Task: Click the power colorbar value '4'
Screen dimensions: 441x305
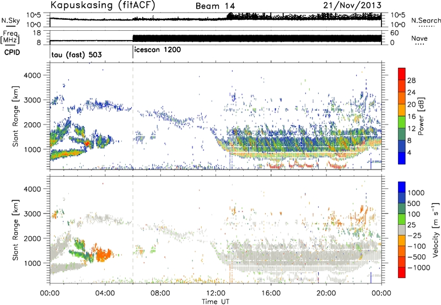Action: [x=409, y=153]
